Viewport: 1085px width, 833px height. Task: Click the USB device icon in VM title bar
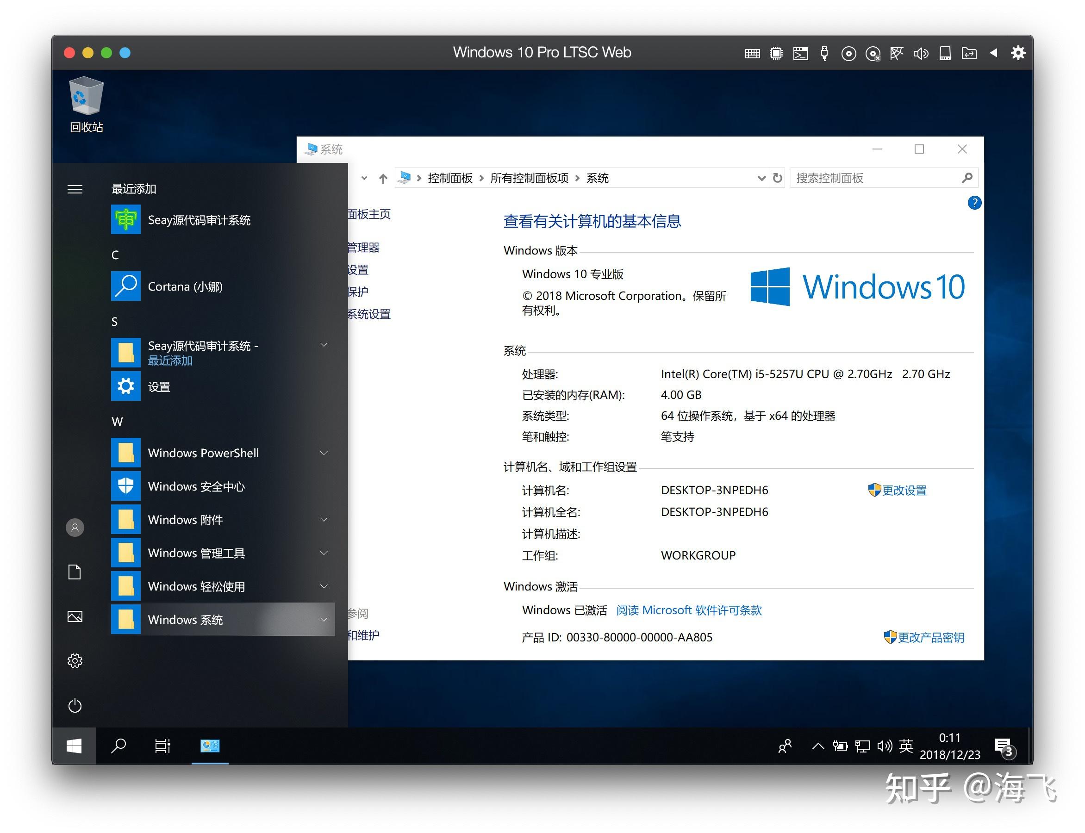[823, 53]
